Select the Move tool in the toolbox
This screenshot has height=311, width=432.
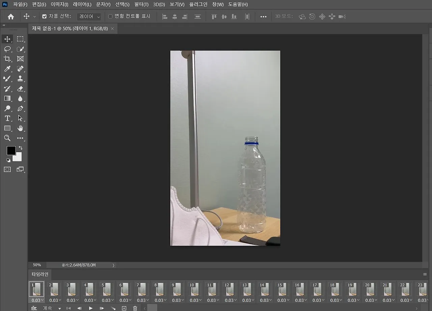[x=7, y=39]
